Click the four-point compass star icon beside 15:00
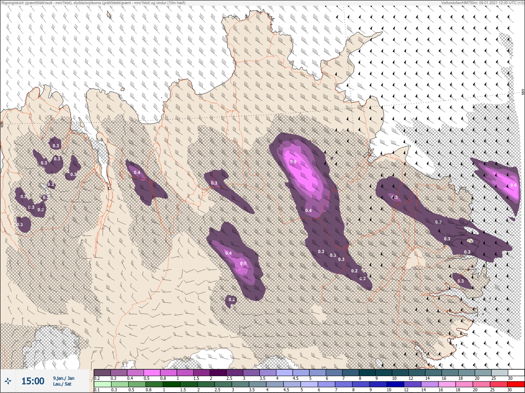 click(x=8, y=381)
